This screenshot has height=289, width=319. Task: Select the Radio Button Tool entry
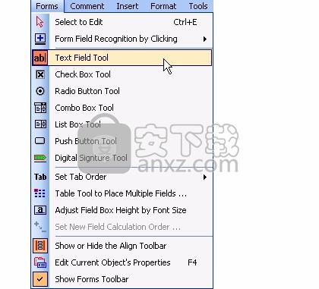[122, 91]
